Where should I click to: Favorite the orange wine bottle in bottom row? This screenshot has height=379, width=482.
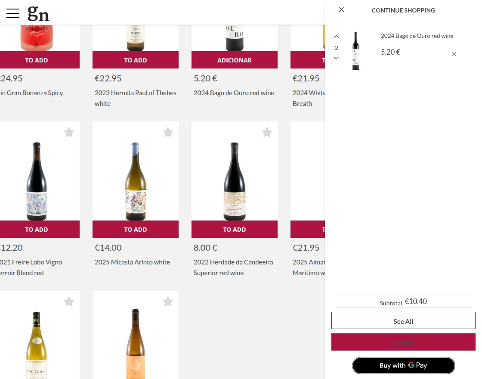click(168, 301)
